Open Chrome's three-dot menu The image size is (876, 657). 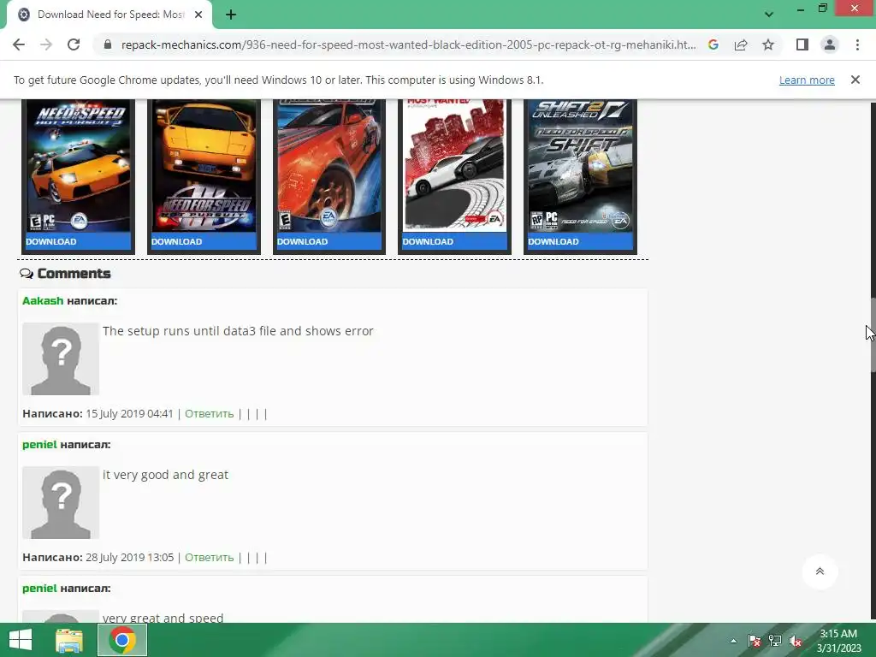click(857, 44)
